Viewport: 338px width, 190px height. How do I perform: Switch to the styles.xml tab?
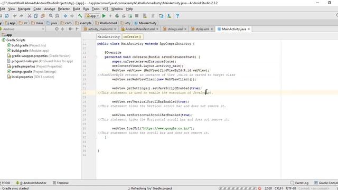[x=202, y=29]
